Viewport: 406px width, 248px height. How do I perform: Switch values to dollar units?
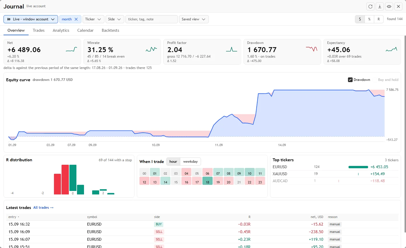point(360,19)
